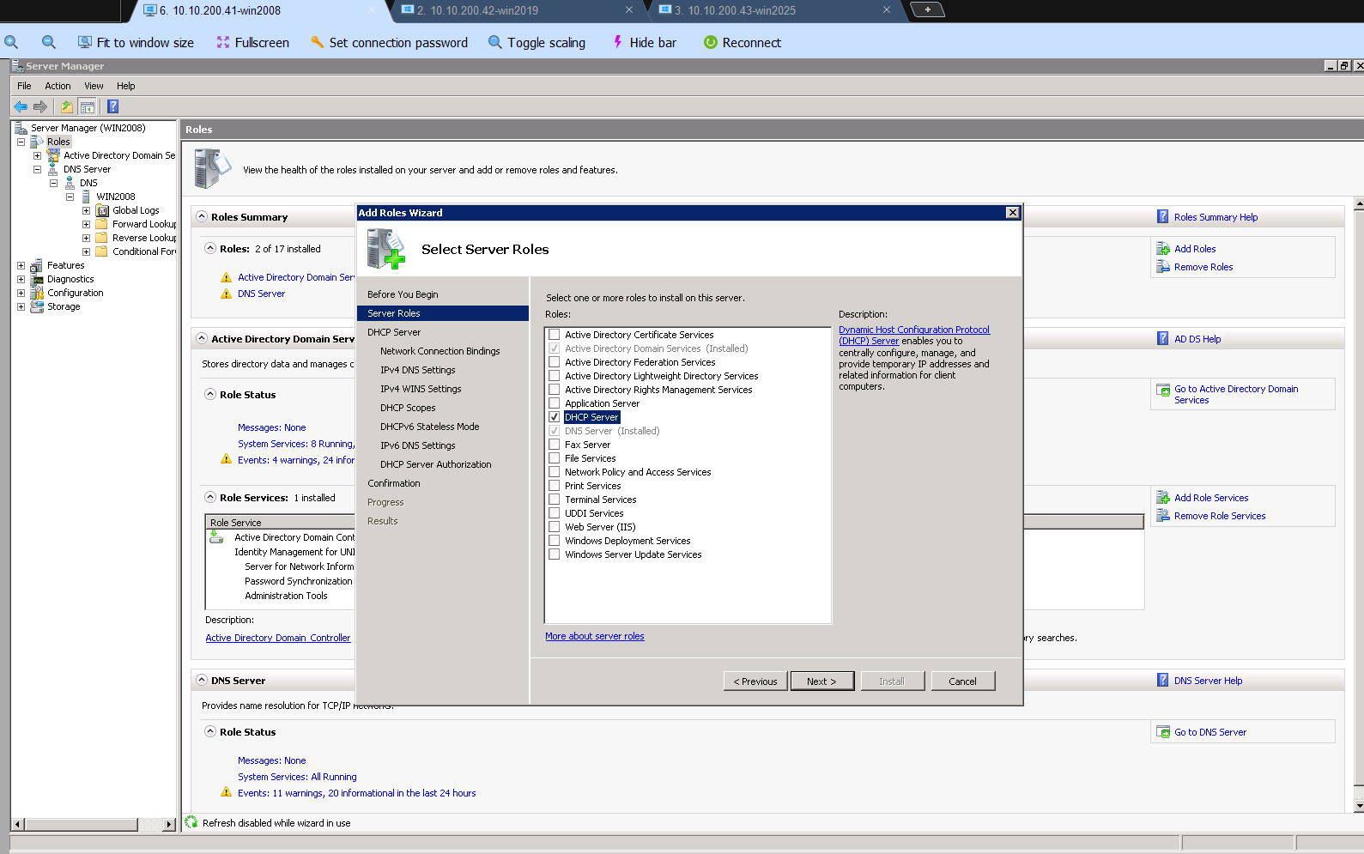Click the Global Logs icon in tree

click(102, 210)
